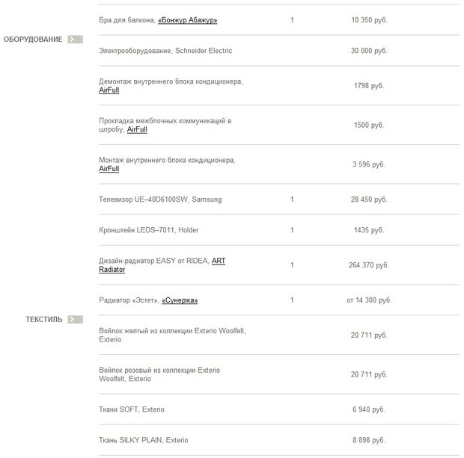Viewport: 464px width, 458px height.
Task: Follow AirFull link after Прокладка межблочных коммуникаций
Action: 137,129
